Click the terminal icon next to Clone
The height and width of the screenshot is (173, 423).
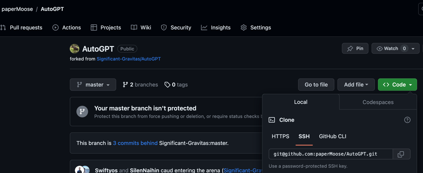pyautogui.click(x=272, y=120)
